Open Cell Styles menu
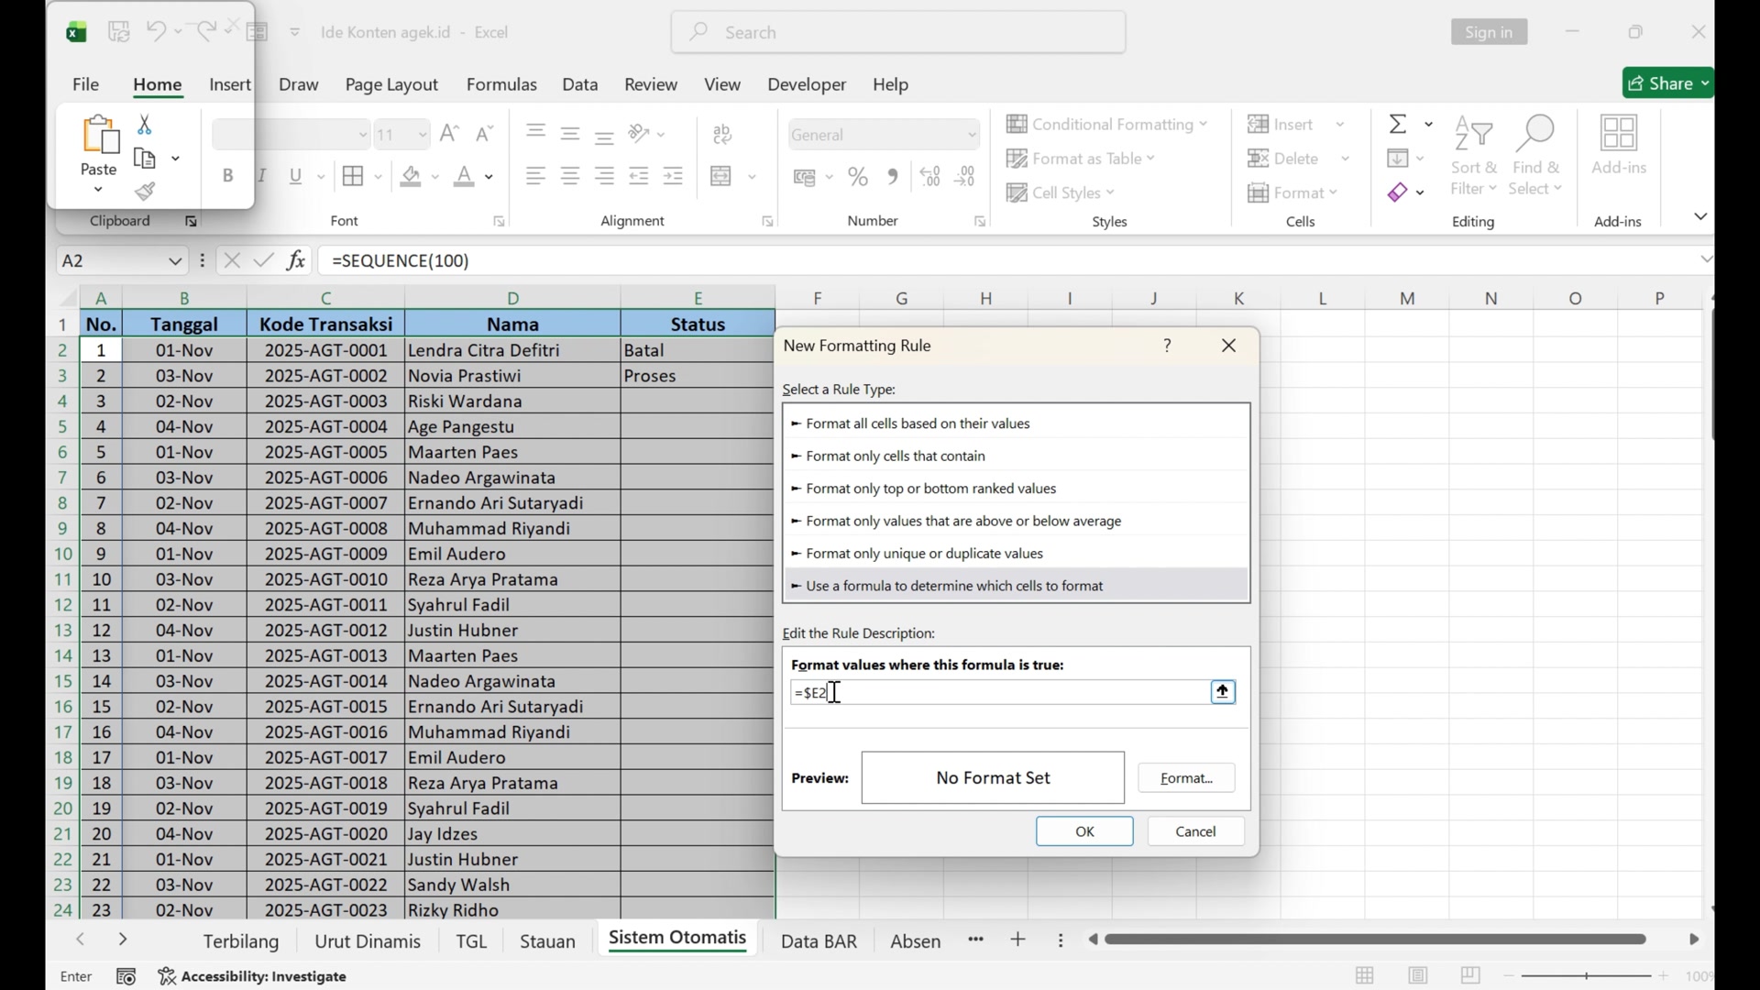1760x990 pixels. pyautogui.click(x=1061, y=192)
